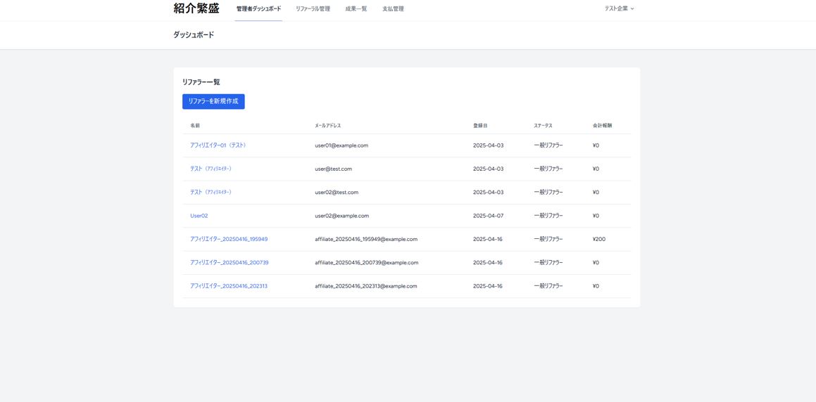Open the テスト企業 account dropdown

(x=619, y=9)
